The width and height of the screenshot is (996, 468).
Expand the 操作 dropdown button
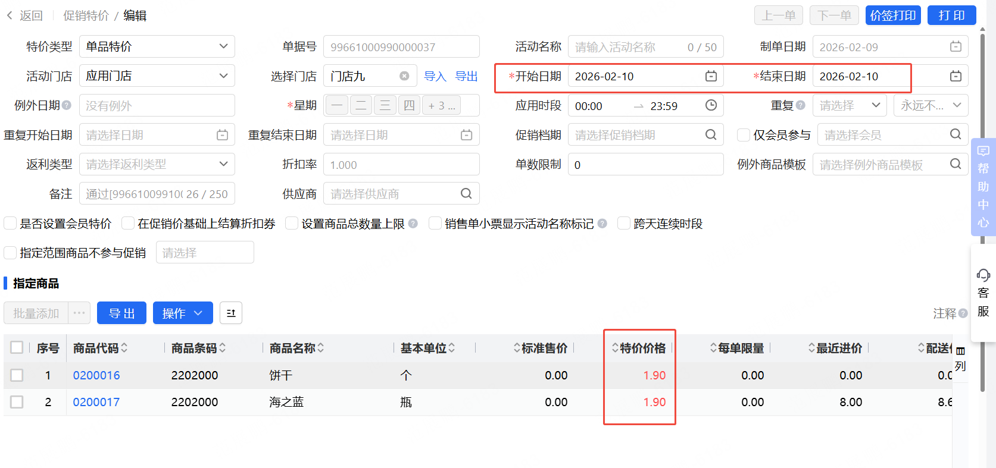click(183, 313)
